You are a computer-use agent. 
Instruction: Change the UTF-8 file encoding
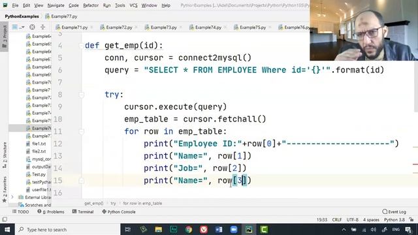(353, 220)
